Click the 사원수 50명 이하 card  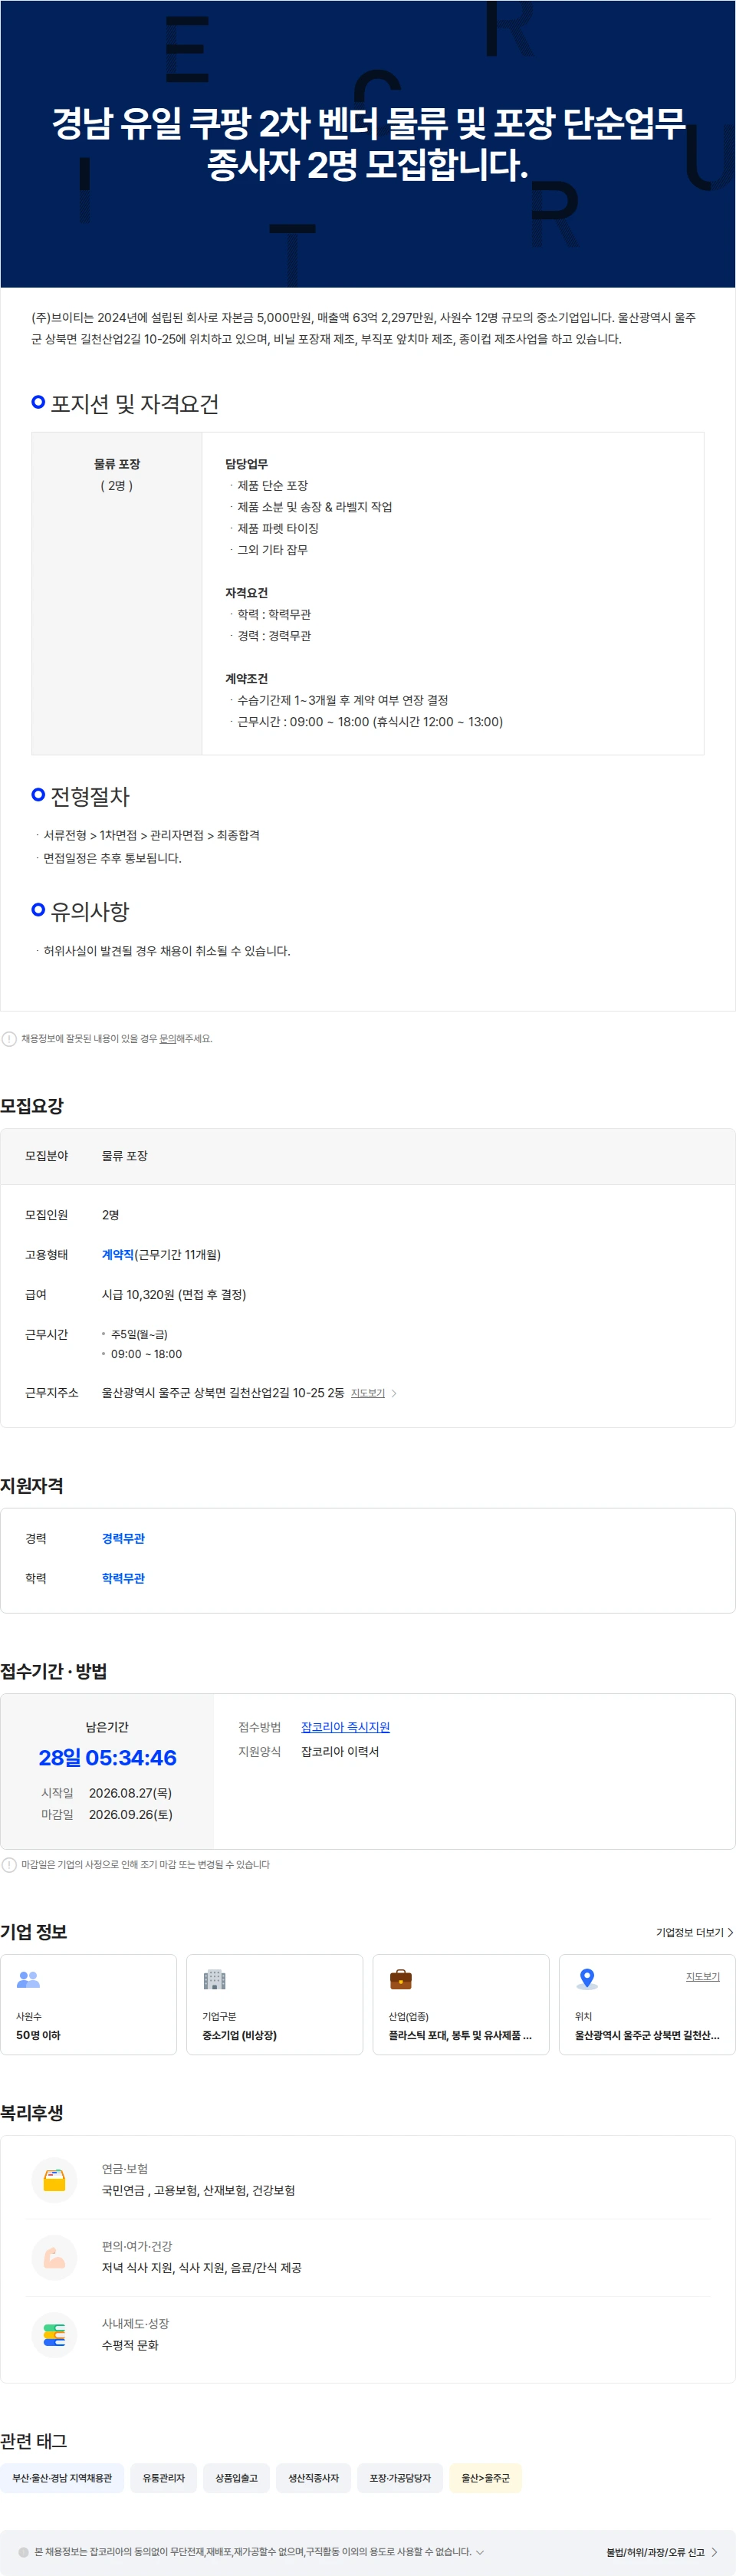point(88,2004)
